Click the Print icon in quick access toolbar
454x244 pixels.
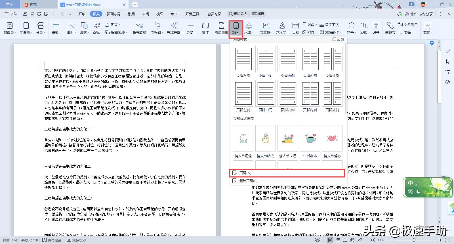click(x=39, y=14)
